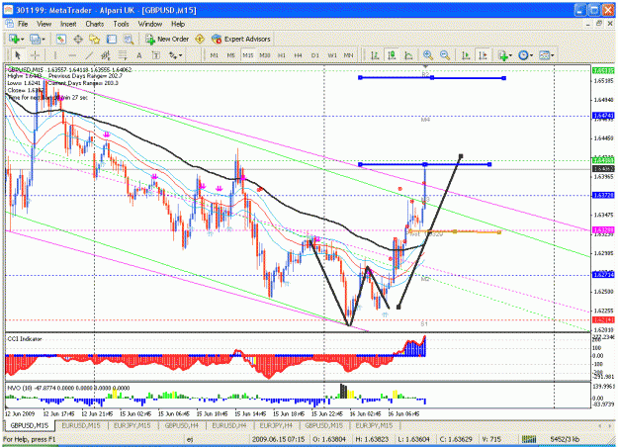618x447 pixels.
Task: Click the Profiles icon
Action: pyautogui.click(x=35, y=39)
